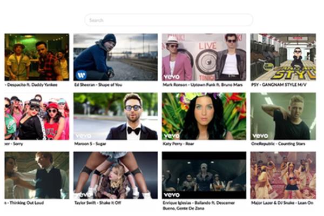
Task: Open the Uptown Funk video thumbnail
Action: pos(204,57)
